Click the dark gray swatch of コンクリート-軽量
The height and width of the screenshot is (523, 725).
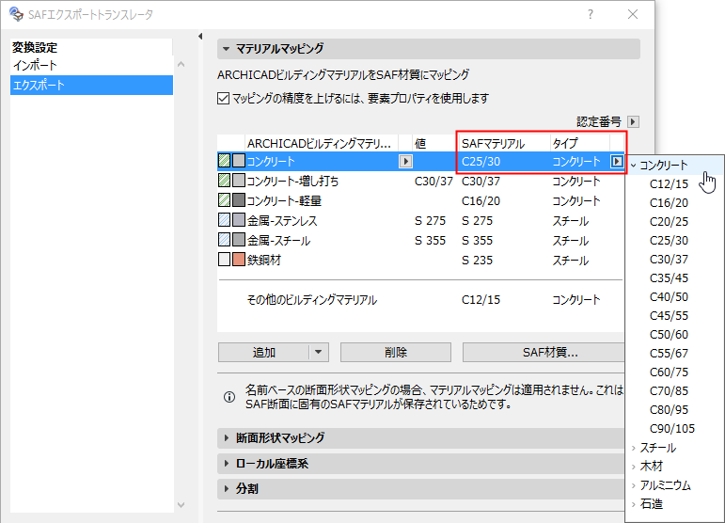pos(239,200)
